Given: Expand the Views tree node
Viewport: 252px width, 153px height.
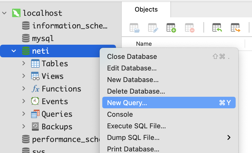Looking at the screenshot, I should click(x=24, y=76).
